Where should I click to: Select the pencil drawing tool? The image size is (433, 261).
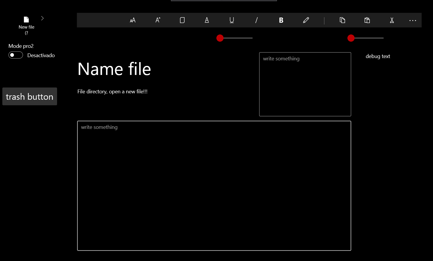306,20
